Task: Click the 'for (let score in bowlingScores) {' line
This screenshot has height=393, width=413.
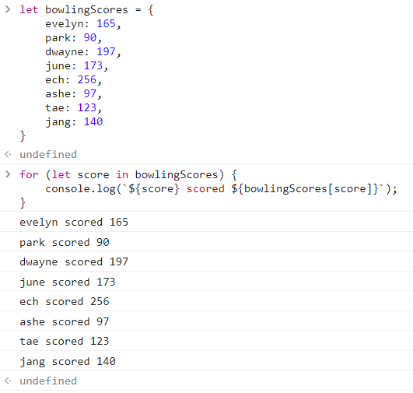Action: [x=128, y=175]
